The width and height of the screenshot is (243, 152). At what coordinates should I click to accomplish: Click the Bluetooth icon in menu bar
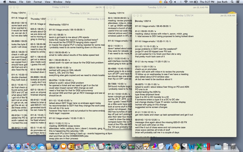[181, 2]
